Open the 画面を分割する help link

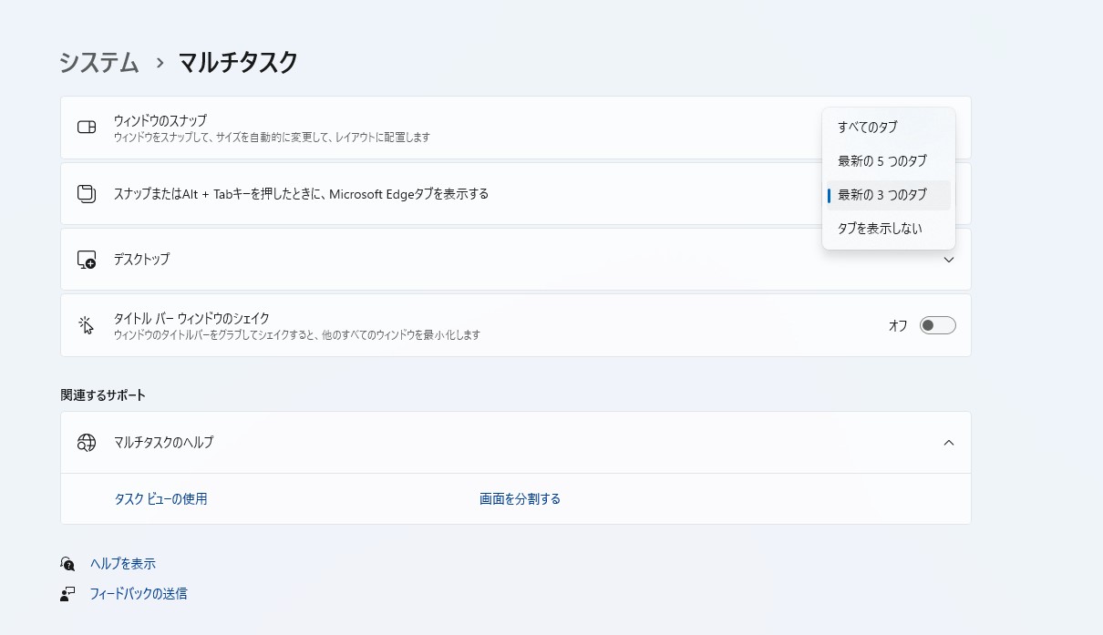click(520, 498)
